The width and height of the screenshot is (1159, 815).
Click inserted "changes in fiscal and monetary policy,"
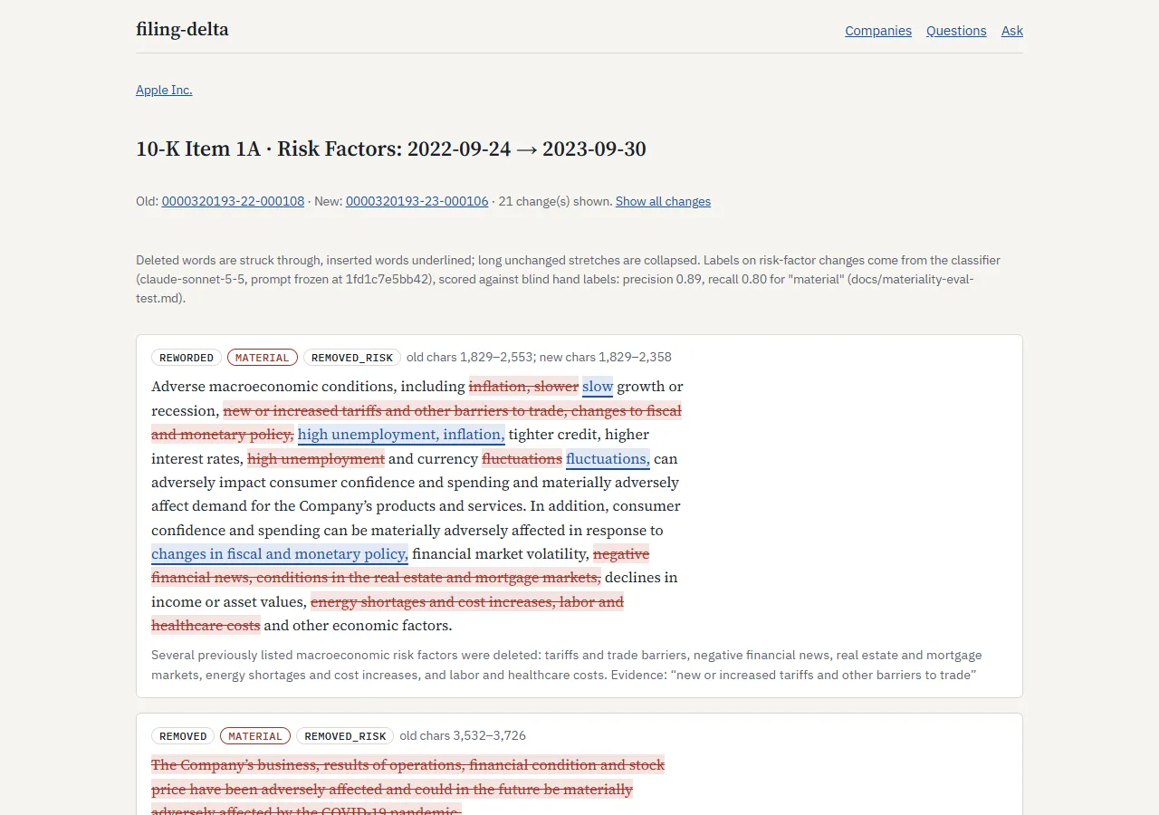point(280,554)
